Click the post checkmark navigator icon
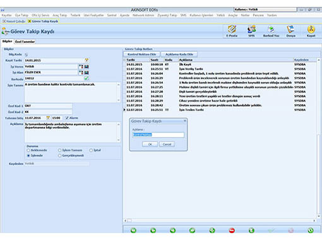 pos(271,231)
